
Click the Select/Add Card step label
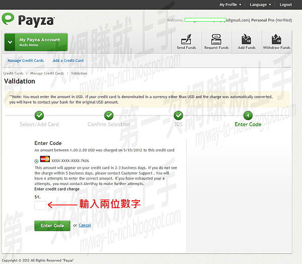click(x=39, y=125)
